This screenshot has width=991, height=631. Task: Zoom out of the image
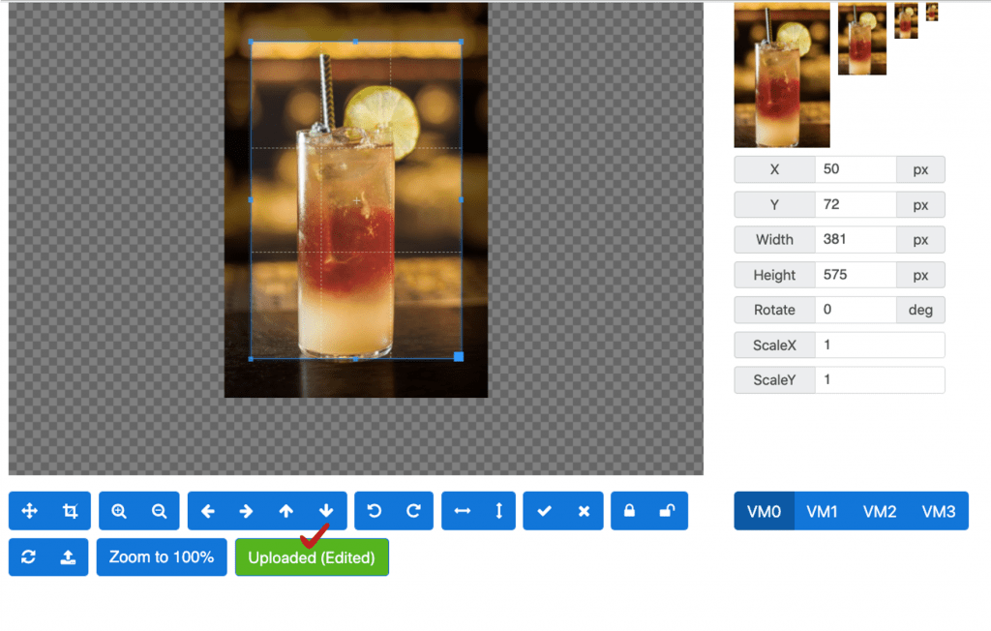coord(160,511)
